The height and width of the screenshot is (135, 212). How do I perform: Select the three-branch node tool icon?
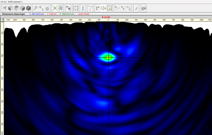click(90, 8)
